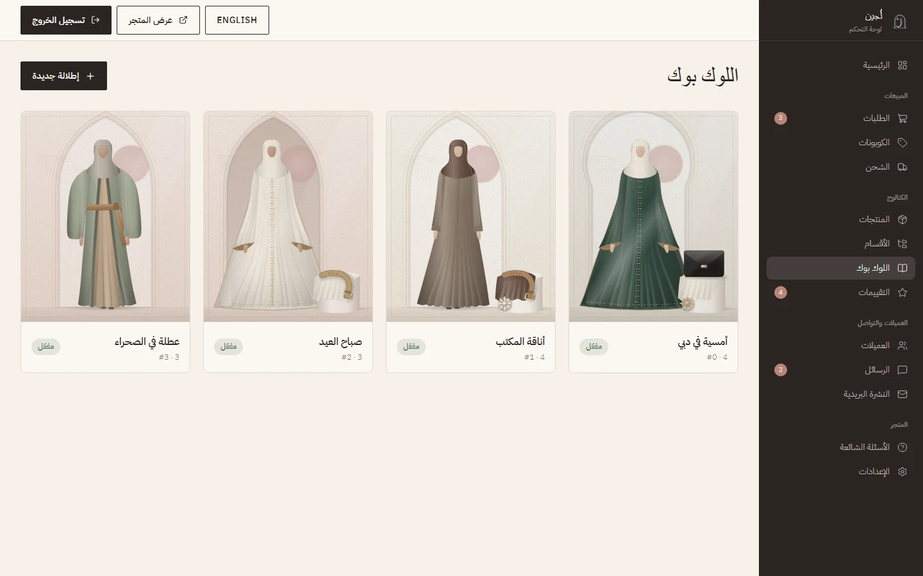
Task: Log out using تسجيل الخروج button
Action: [x=66, y=20]
